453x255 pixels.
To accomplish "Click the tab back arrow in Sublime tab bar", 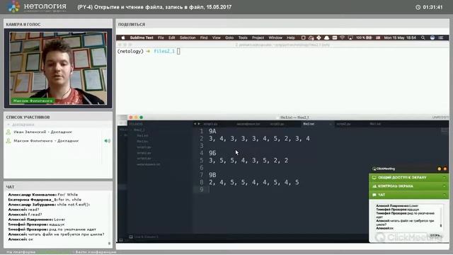I will [195, 124].
